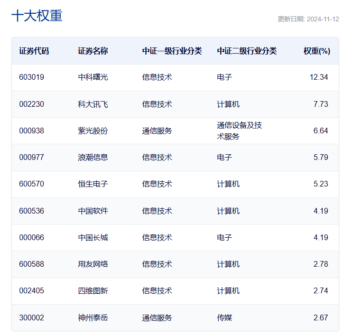Click the 中证一级行业分类 column header
Screen dimensions: 352x336
[172, 51]
